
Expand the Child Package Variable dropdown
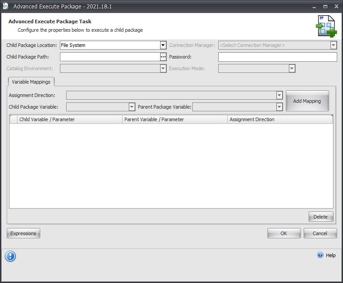(x=132, y=107)
